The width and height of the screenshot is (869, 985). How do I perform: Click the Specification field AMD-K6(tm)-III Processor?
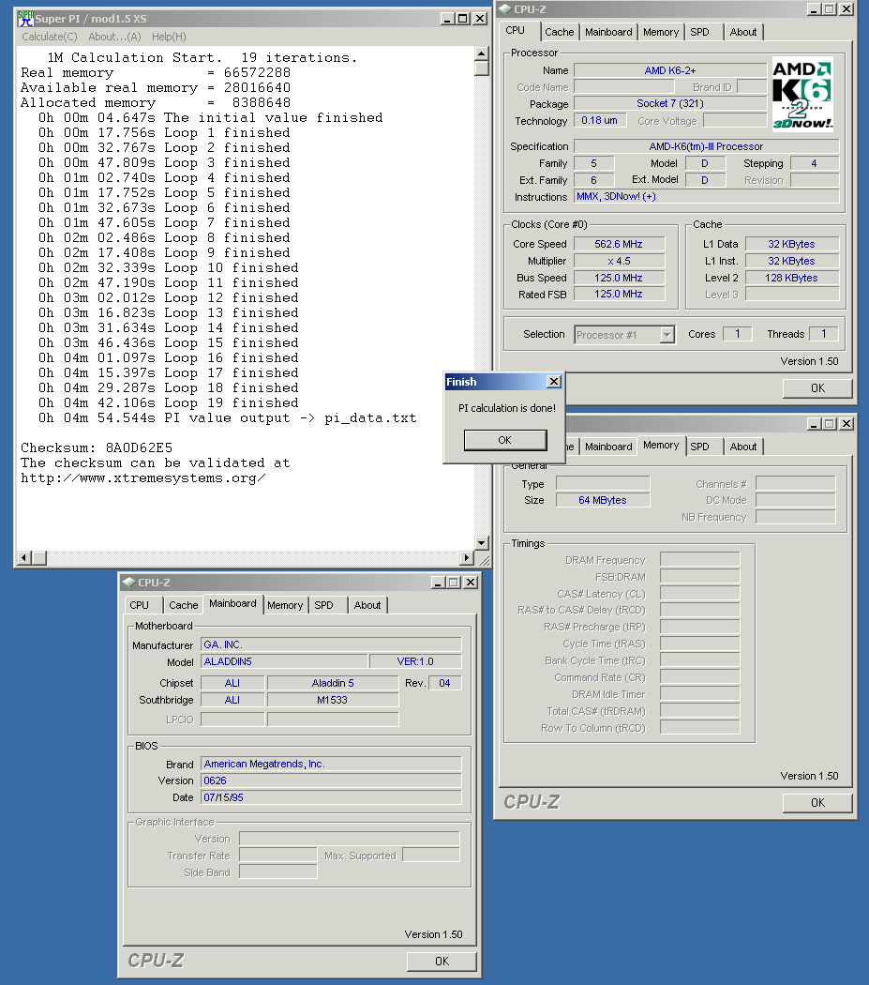(707, 146)
